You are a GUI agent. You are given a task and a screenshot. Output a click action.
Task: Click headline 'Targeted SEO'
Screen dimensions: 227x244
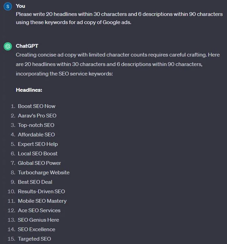point(35,239)
